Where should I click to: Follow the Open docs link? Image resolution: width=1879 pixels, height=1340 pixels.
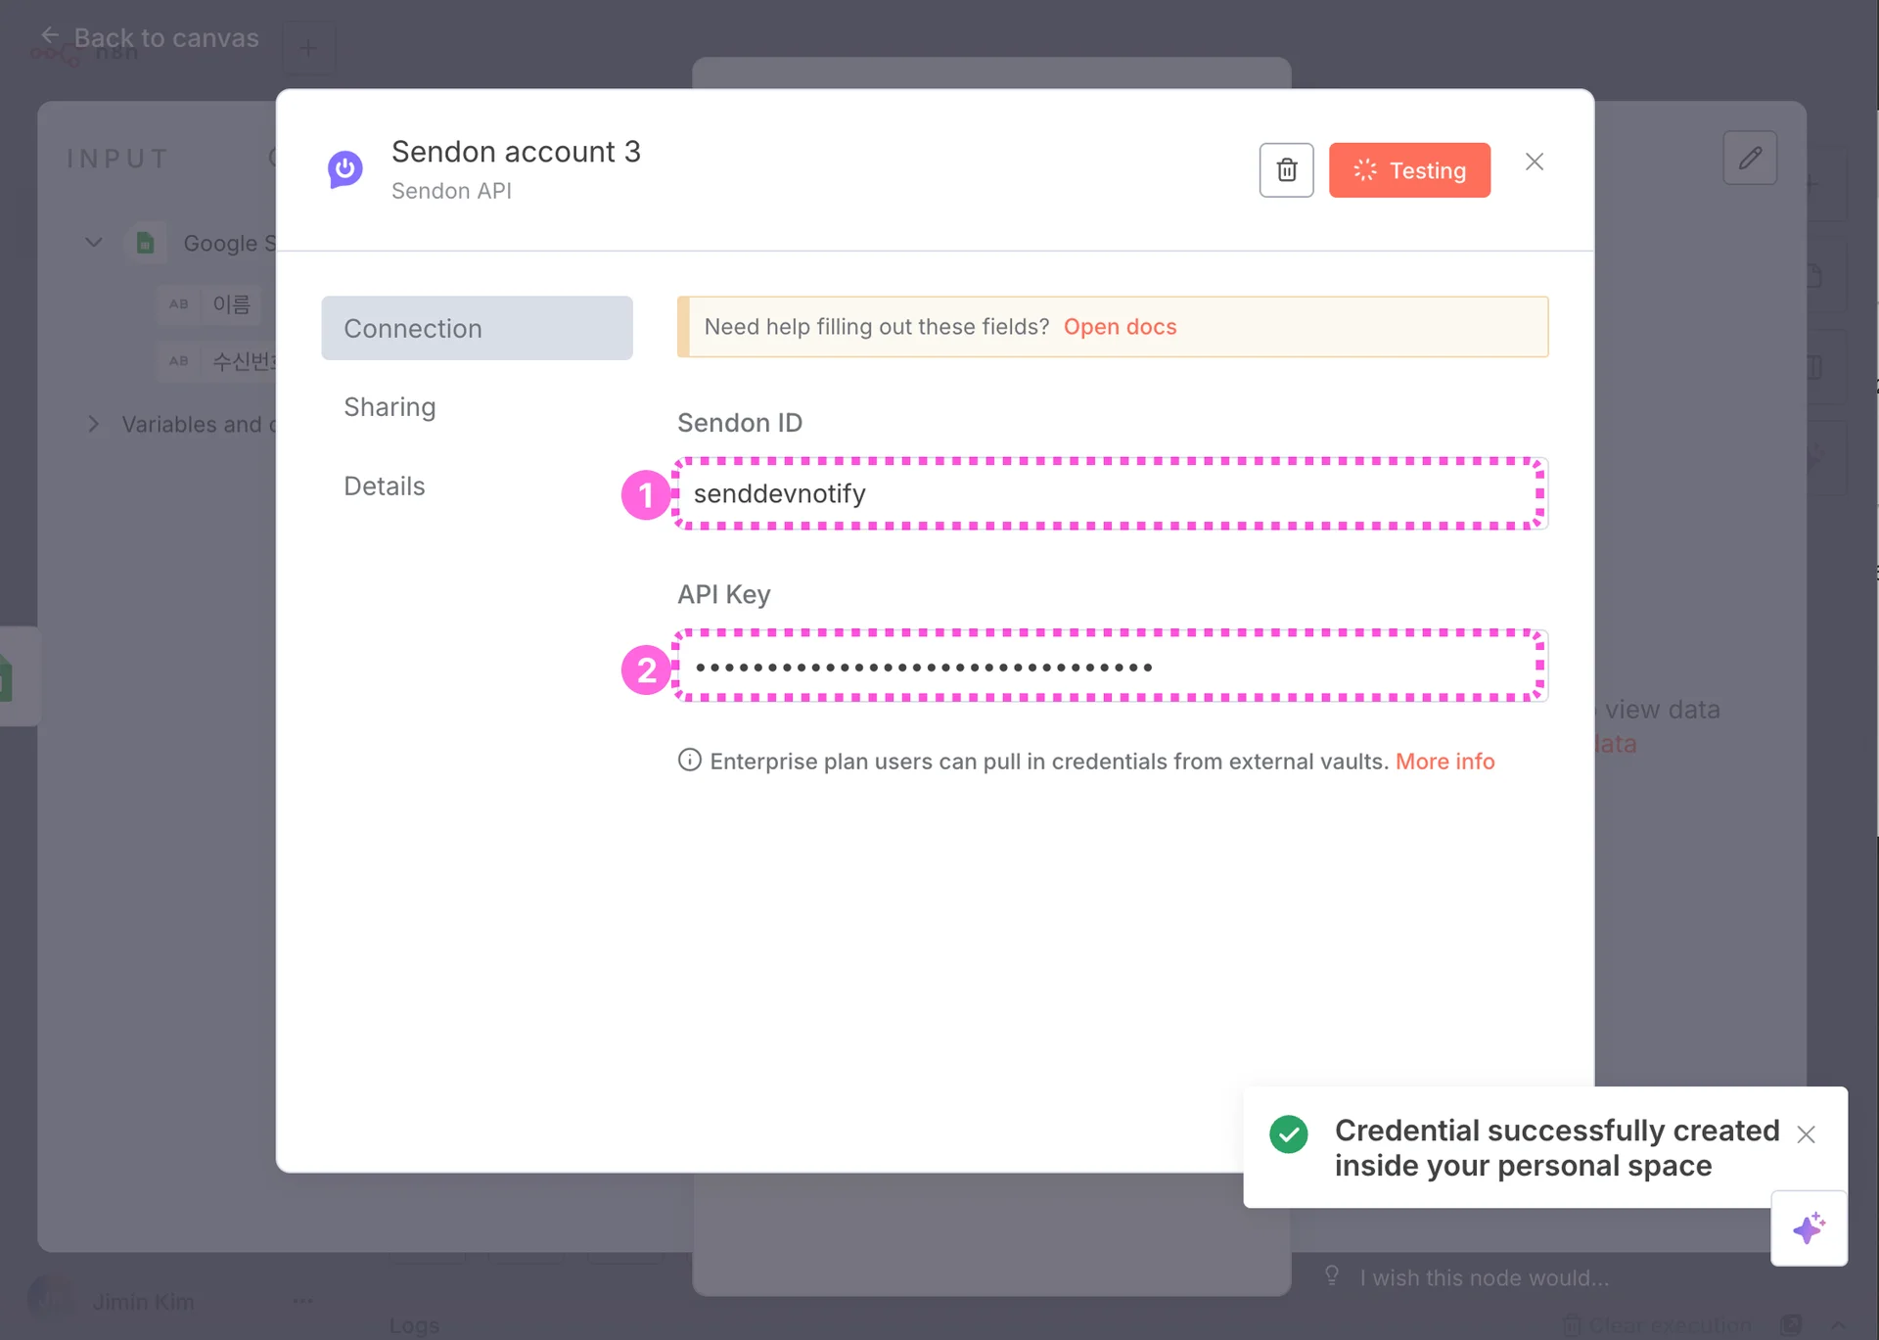1120,327
